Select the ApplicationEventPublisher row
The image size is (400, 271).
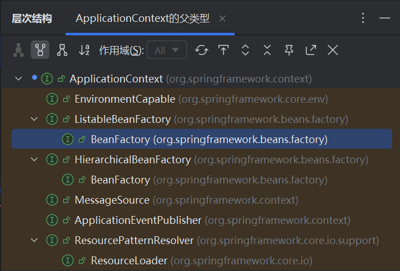pos(202,220)
